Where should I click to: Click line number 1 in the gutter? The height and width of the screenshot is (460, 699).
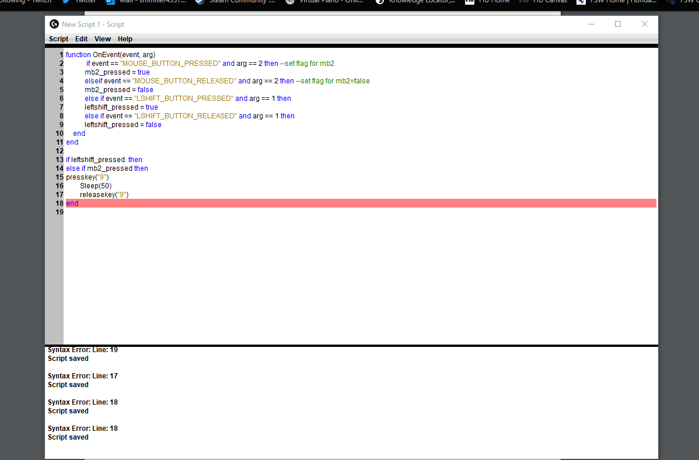(61, 55)
